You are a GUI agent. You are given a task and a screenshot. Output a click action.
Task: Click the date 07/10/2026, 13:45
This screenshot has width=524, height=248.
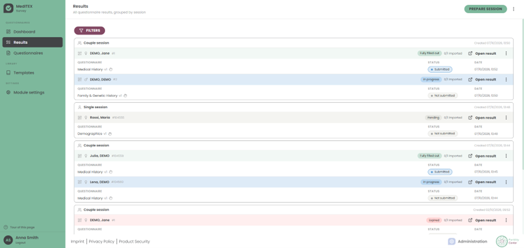486,172
